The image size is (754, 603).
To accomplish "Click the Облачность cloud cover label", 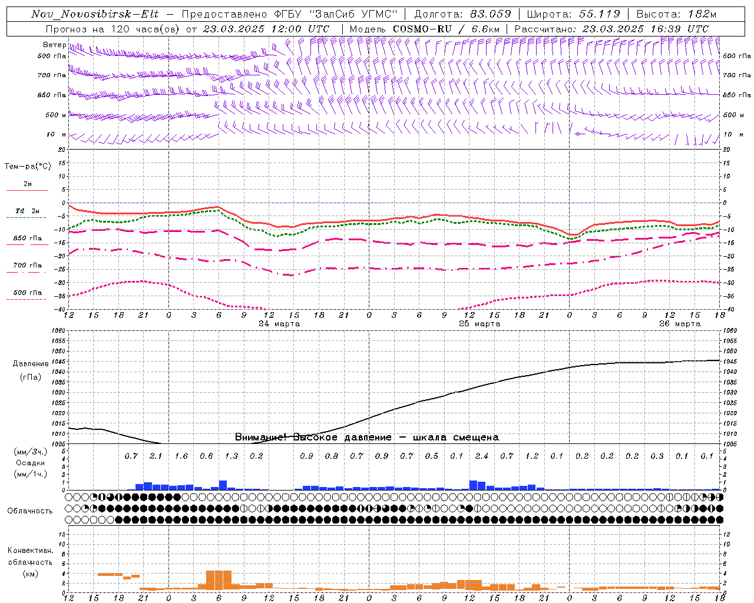I will 30,511.
